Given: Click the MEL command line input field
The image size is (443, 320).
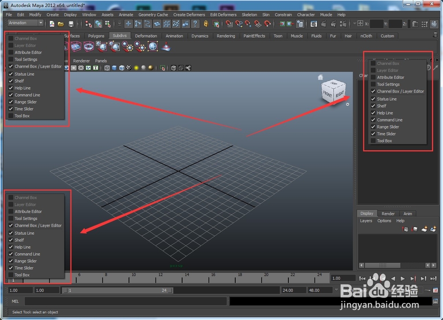Looking at the screenshot, I should [x=125, y=301].
